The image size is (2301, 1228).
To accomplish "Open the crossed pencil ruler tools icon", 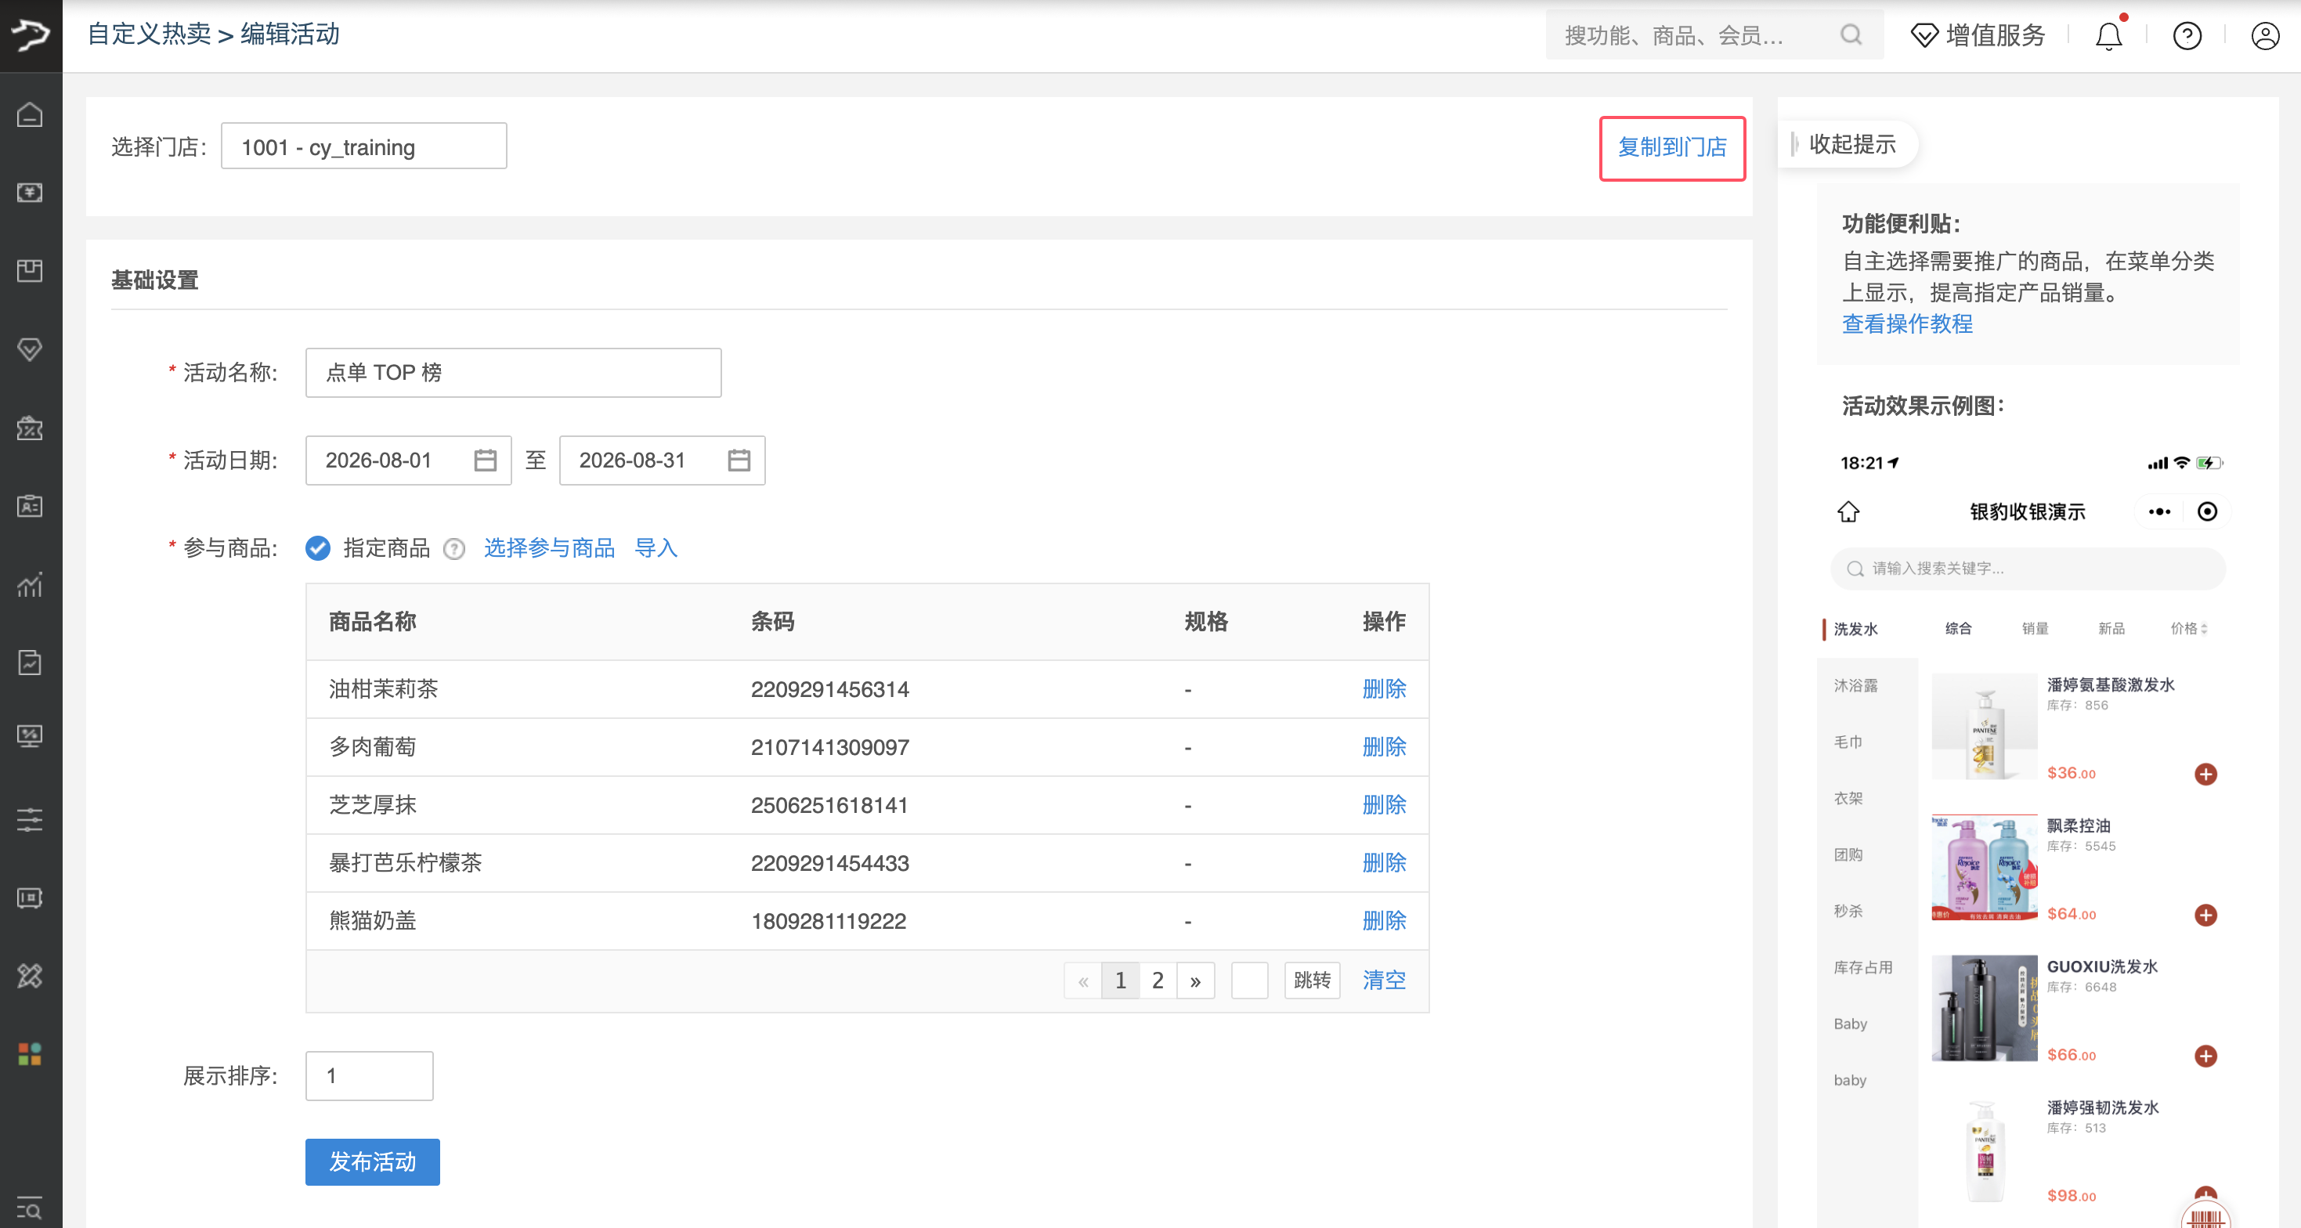I will (x=31, y=976).
